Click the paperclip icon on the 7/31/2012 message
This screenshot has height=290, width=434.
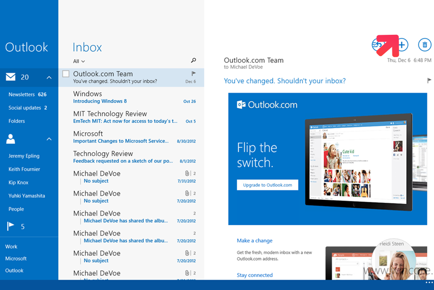187,173
